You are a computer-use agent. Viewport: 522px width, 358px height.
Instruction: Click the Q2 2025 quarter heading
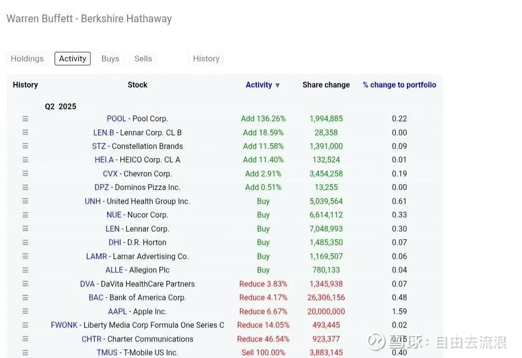(60, 106)
